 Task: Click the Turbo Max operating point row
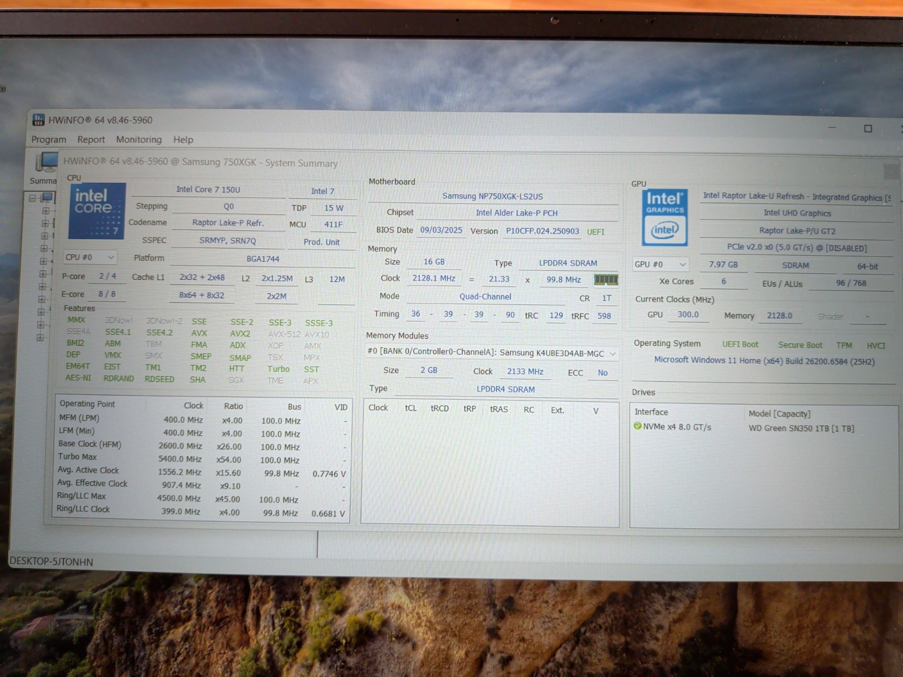(202, 458)
